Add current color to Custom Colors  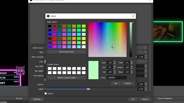[x=66, y=78]
